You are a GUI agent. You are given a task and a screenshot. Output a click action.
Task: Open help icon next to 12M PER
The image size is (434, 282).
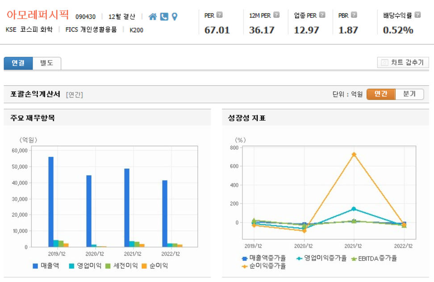coord(276,15)
